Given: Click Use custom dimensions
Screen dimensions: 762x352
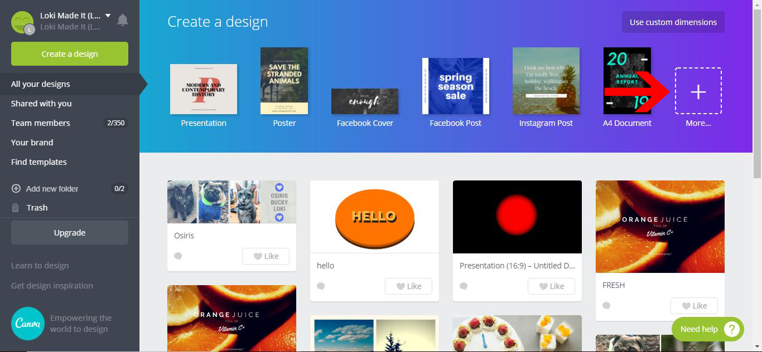Looking at the screenshot, I should coord(673,22).
